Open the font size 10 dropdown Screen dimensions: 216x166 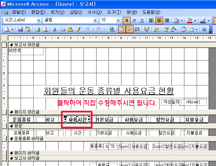(x=118, y=21)
